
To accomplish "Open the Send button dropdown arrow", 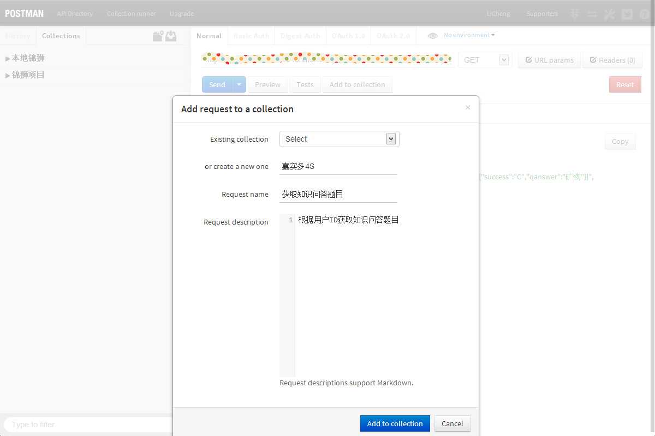I will click(239, 84).
